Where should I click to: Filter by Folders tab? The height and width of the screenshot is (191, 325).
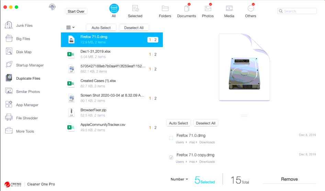(x=165, y=11)
